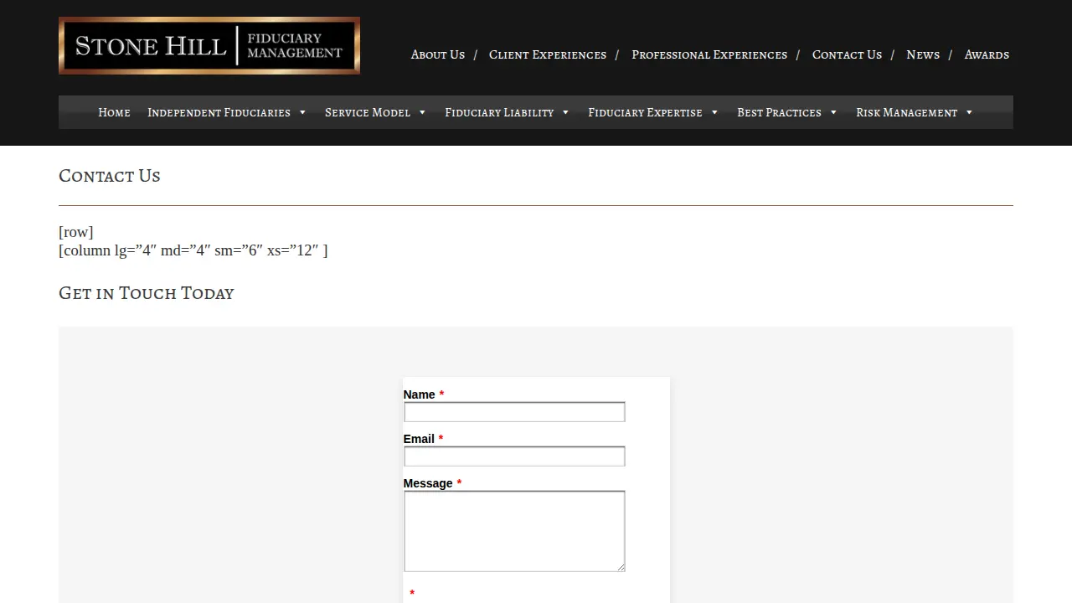
Task: Click the Email field label
Action: pos(419,439)
